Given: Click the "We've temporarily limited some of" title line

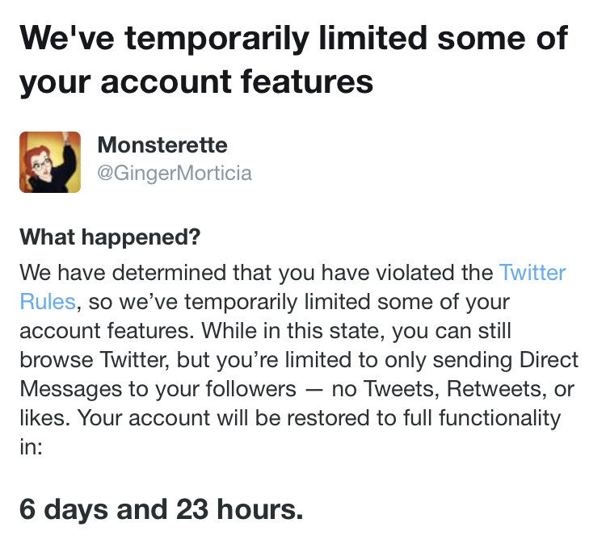Looking at the screenshot, I should tap(294, 39).
